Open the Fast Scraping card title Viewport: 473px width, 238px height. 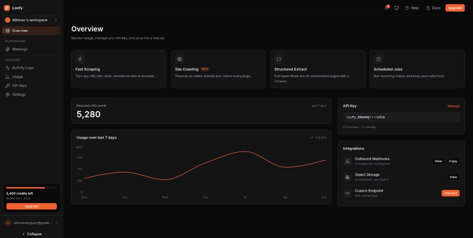coord(87,69)
